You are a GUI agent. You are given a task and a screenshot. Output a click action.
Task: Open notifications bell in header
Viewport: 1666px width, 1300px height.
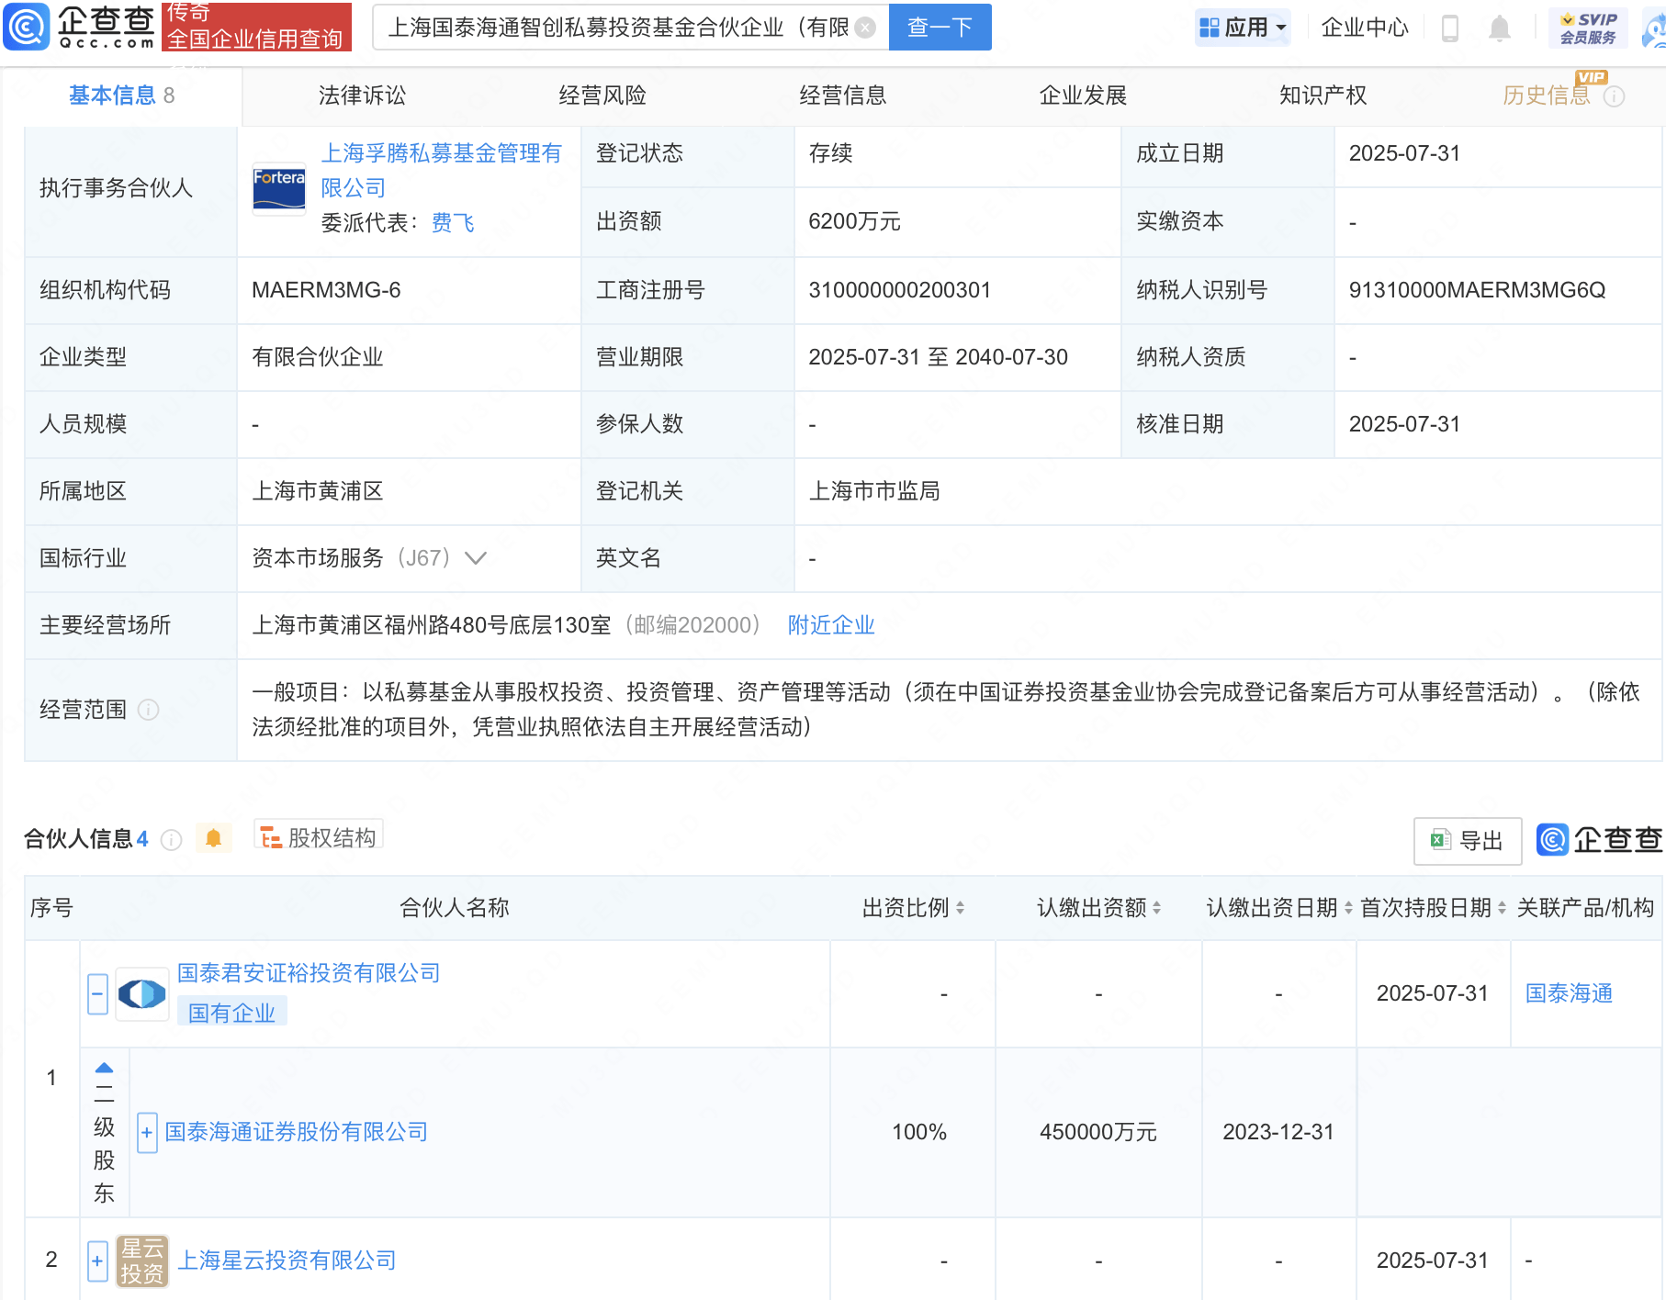point(1500,28)
